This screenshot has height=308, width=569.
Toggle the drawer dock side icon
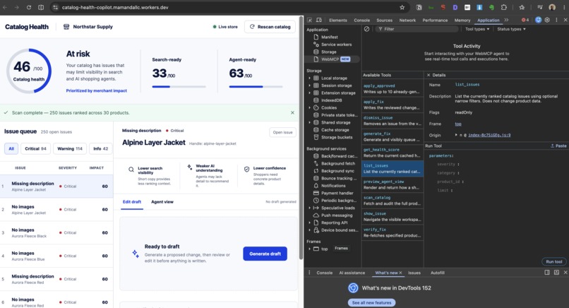[547, 273]
